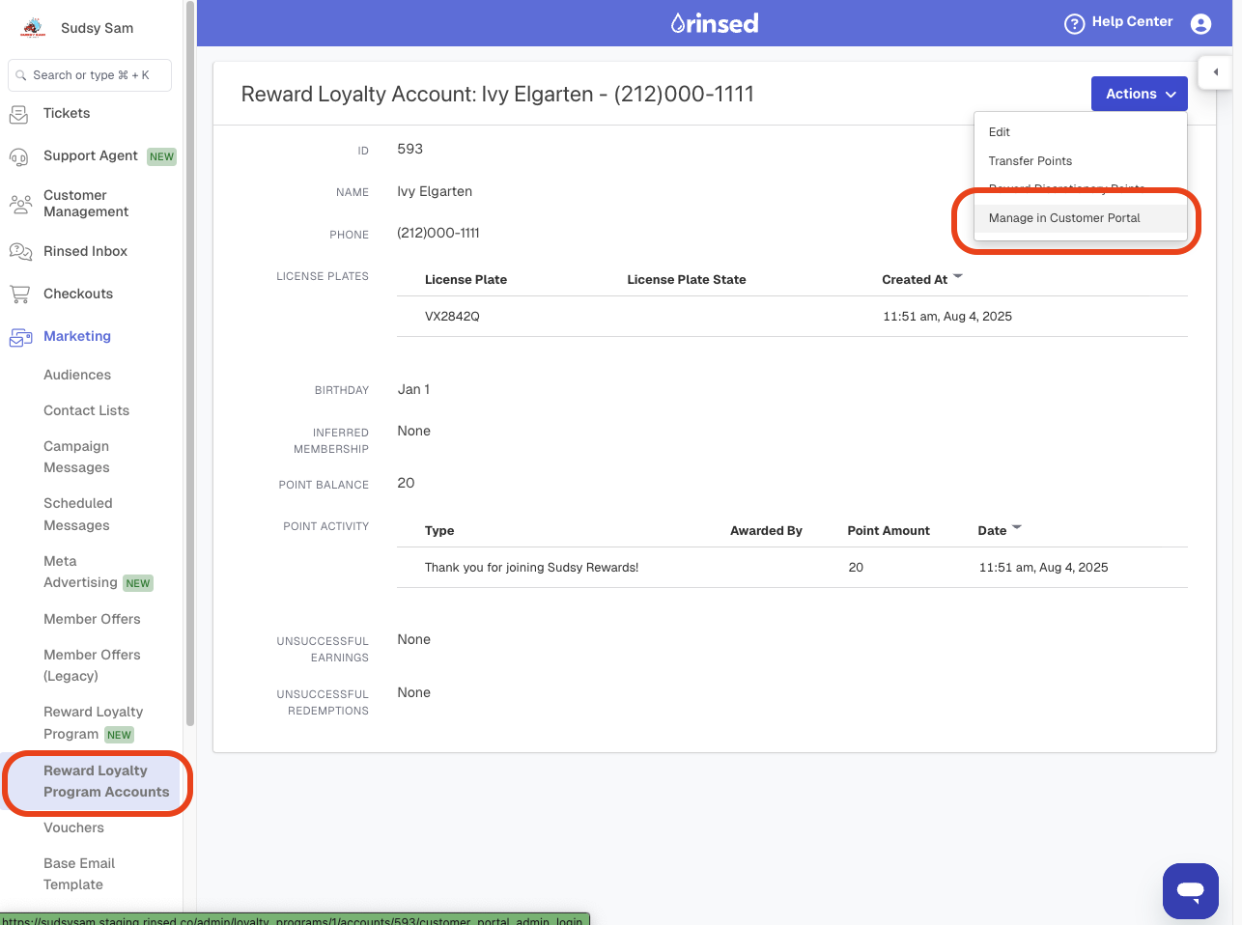Click the Support Agent headset icon
This screenshot has height=925, width=1242.
click(19, 156)
